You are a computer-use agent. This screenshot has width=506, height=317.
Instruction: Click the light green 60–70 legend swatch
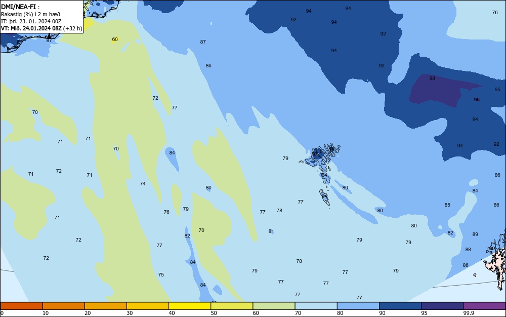[274, 306]
